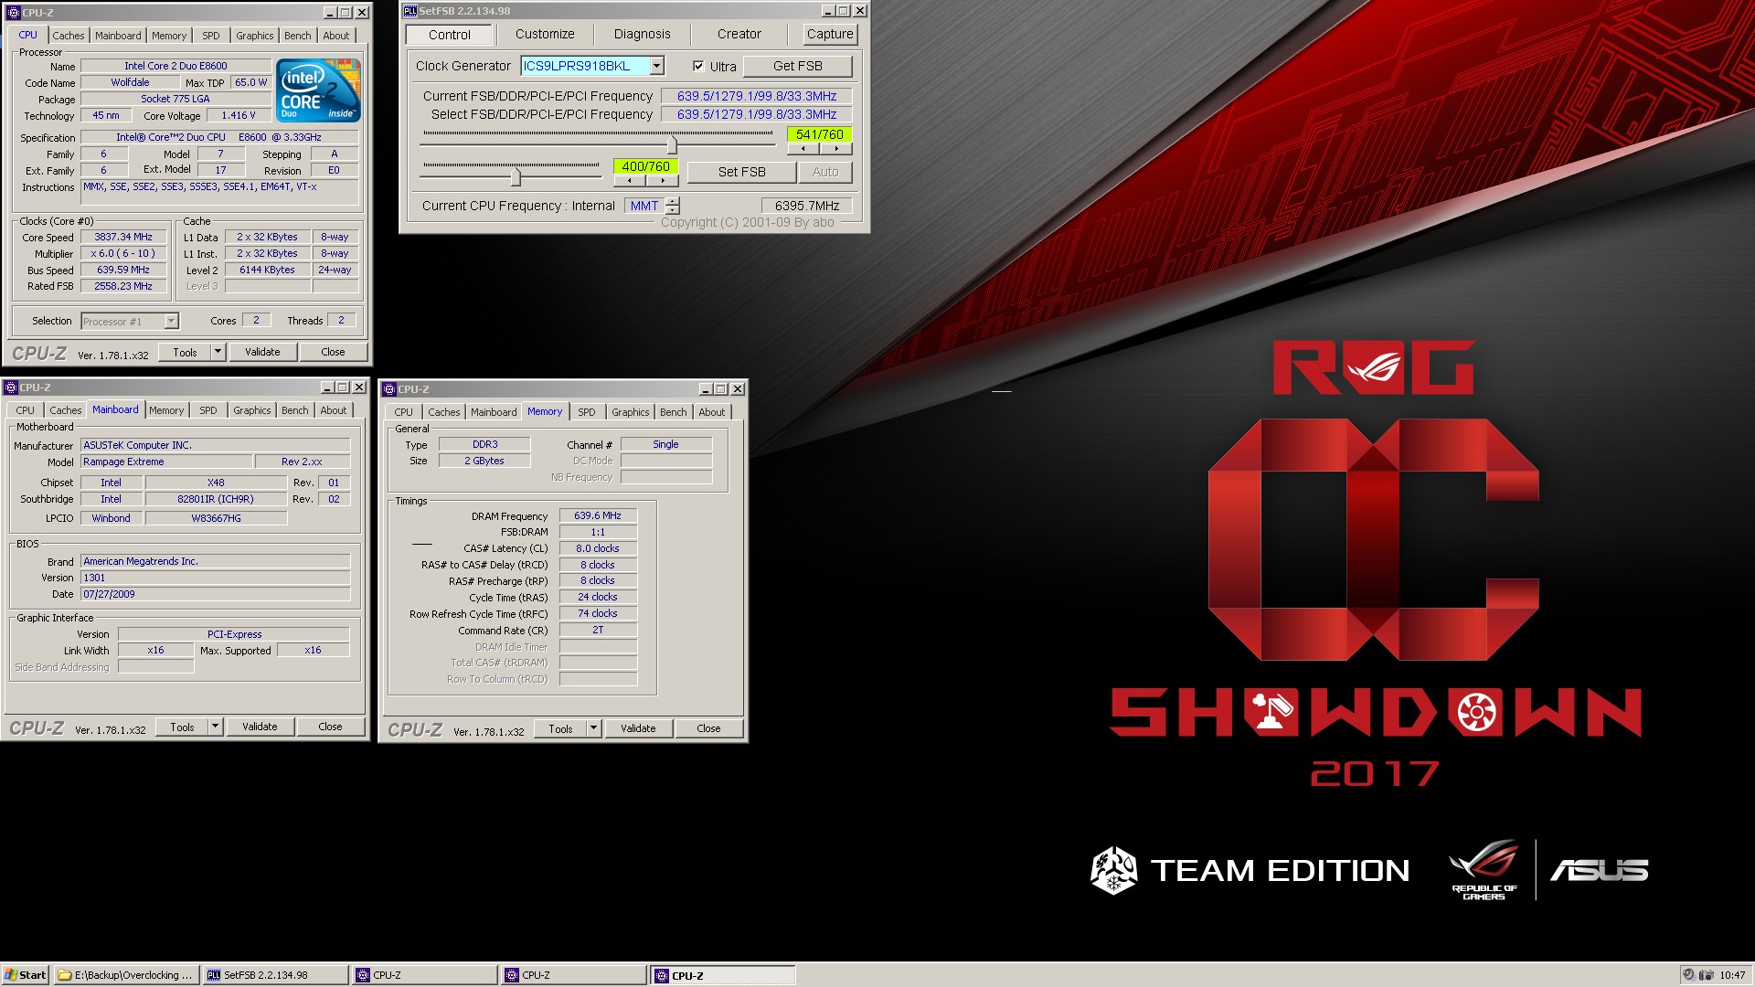Click the SetFSB title bar icon
Viewport: 1755px width, 987px height.
pos(409,11)
